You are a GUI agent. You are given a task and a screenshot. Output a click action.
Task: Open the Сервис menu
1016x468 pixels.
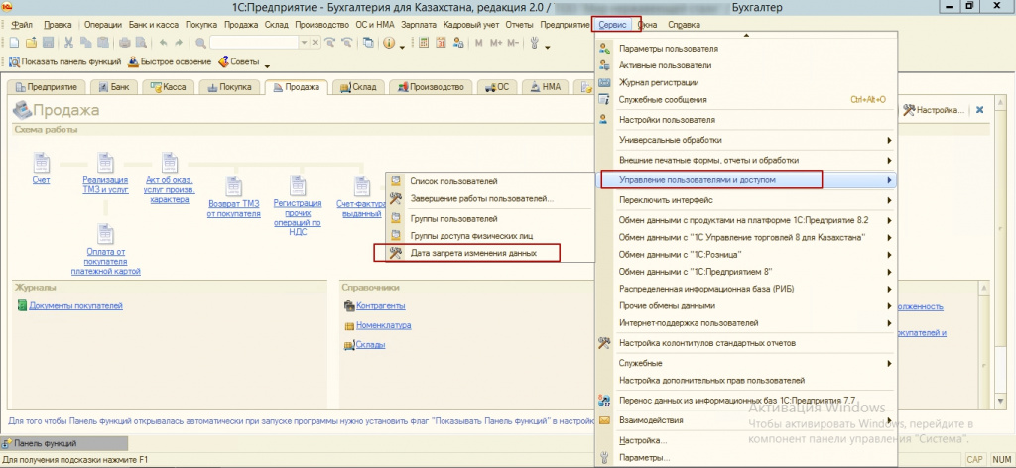(612, 25)
